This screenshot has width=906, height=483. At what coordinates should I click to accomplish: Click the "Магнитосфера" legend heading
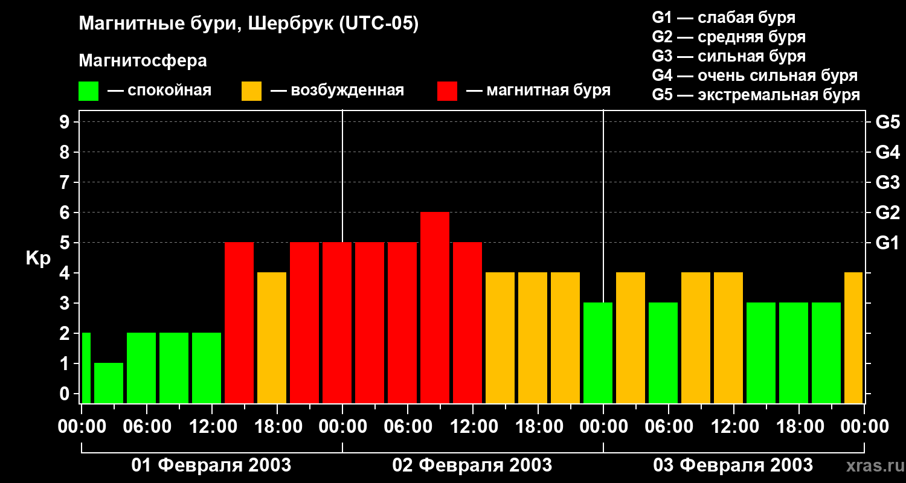tap(143, 60)
